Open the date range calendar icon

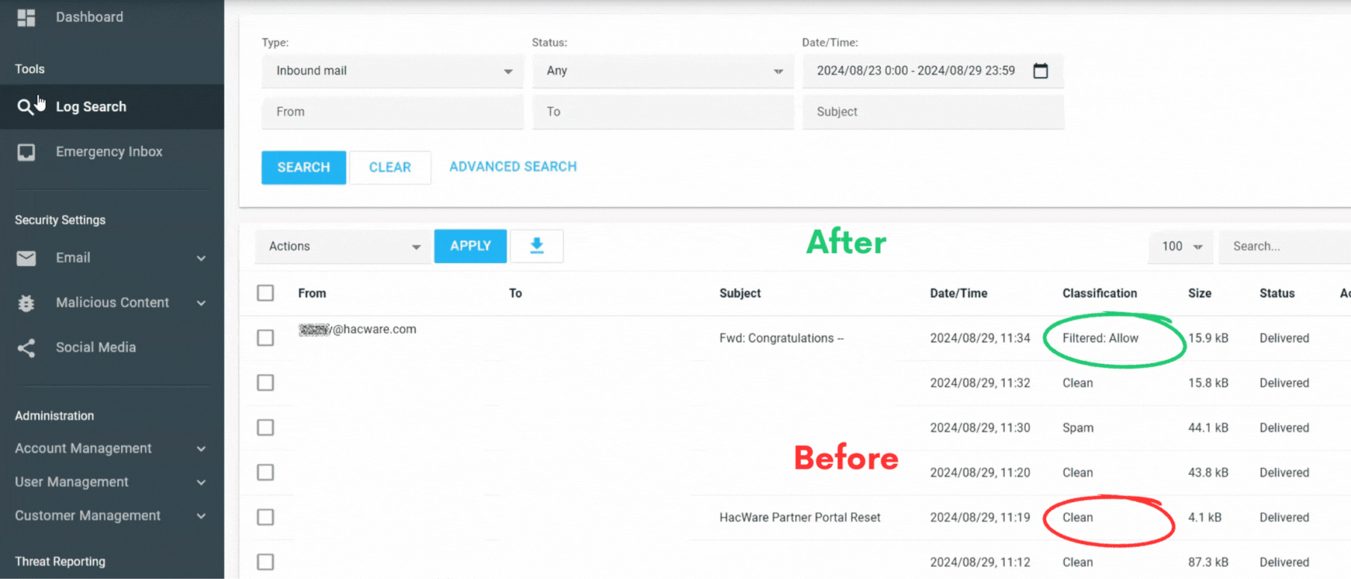[x=1040, y=70]
